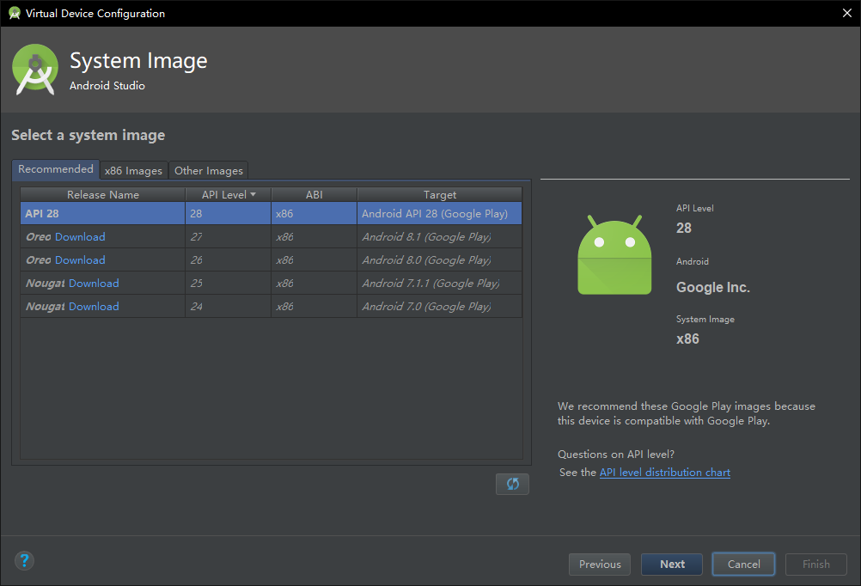
Task: Sort by API Level column arrow
Action: (253, 194)
